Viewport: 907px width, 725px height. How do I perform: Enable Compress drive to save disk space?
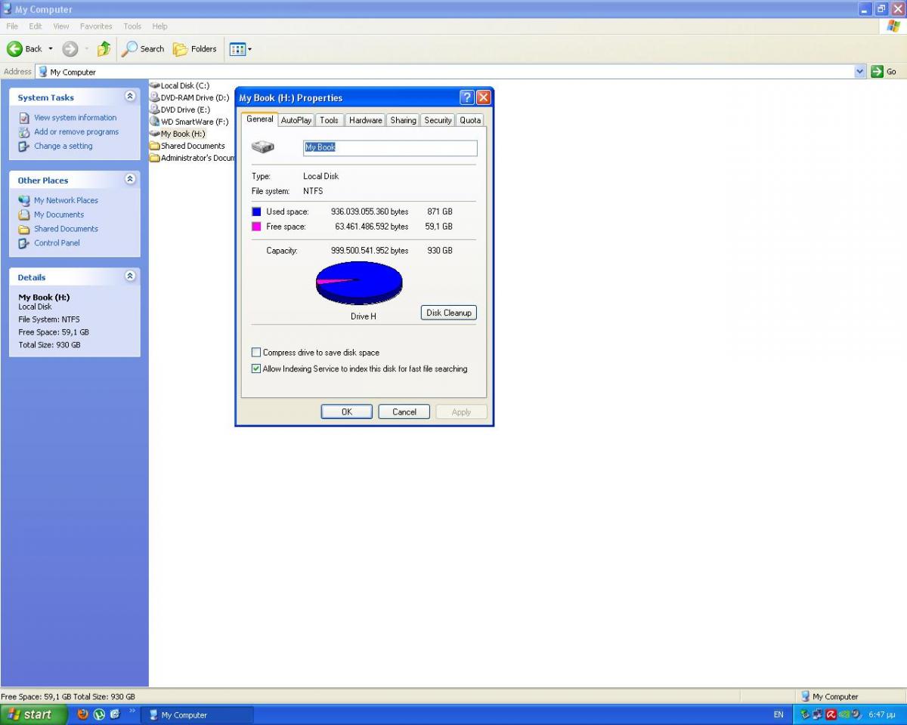coord(256,353)
